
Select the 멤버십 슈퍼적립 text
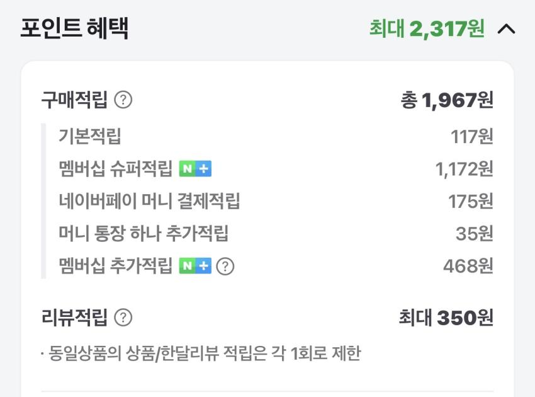click(x=115, y=169)
